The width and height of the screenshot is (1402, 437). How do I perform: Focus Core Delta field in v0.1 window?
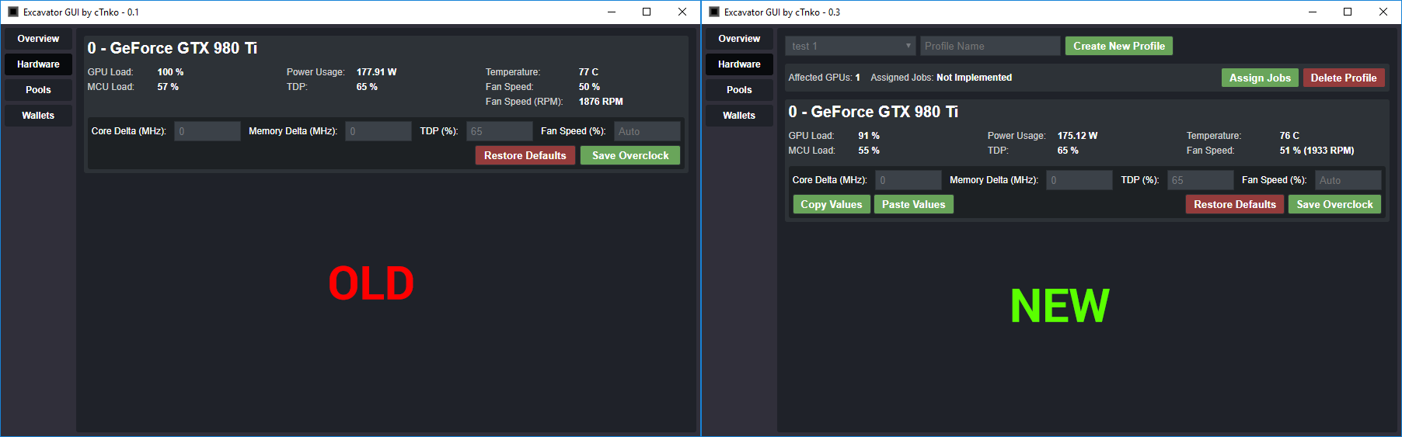coord(208,131)
